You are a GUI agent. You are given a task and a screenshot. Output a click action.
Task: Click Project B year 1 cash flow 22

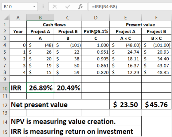pos(68,52)
